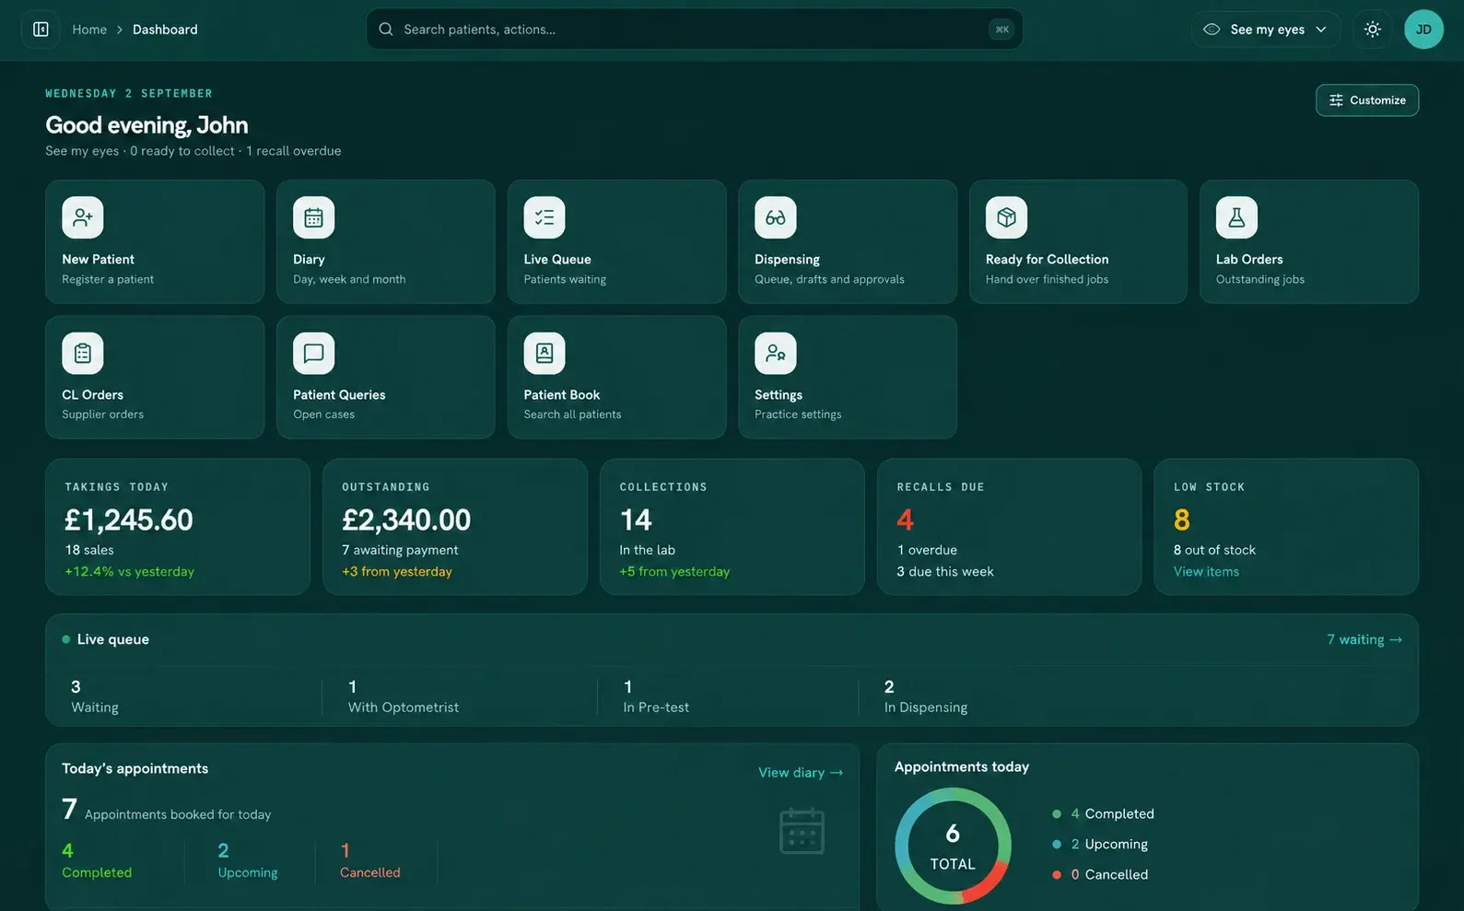Open the New Patient card title
The image size is (1464, 911).
[98, 260]
